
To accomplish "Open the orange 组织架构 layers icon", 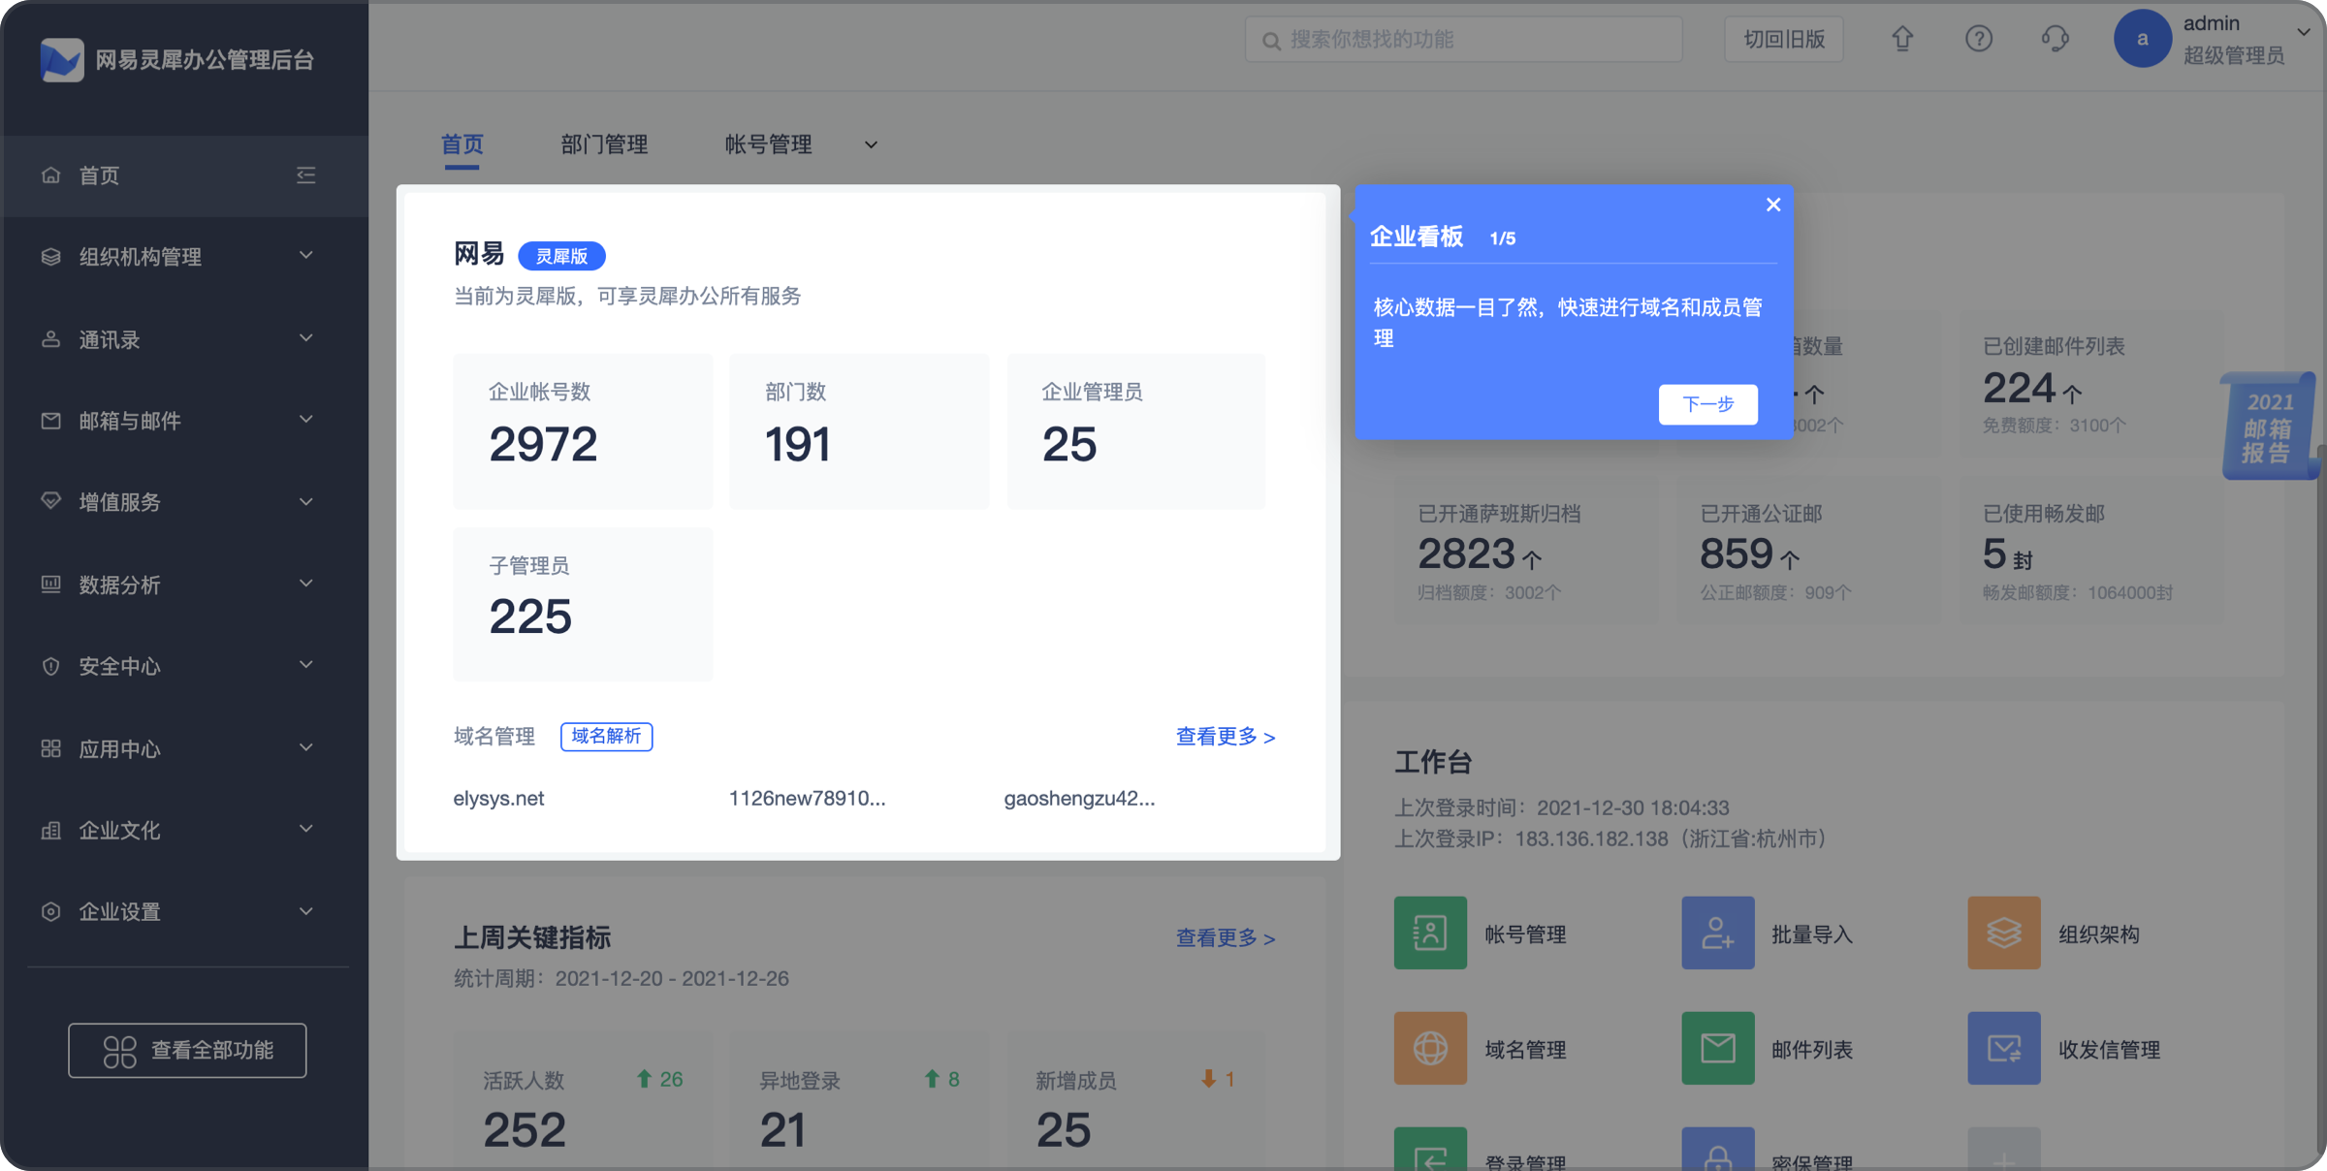I will click(2003, 934).
